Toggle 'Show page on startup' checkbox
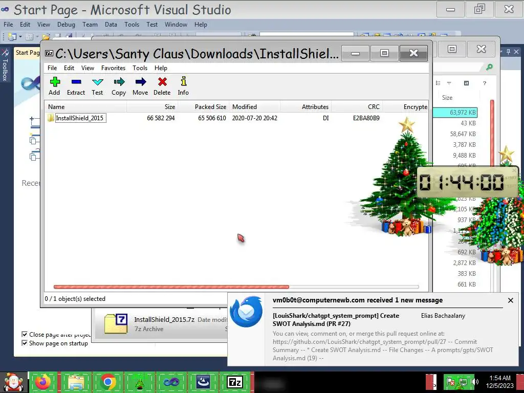This screenshot has width=524, height=393. point(25,343)
